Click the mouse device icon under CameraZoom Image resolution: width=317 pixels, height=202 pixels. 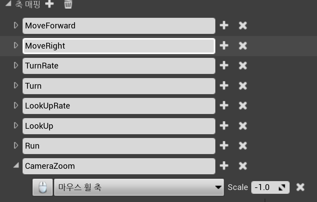42,187
